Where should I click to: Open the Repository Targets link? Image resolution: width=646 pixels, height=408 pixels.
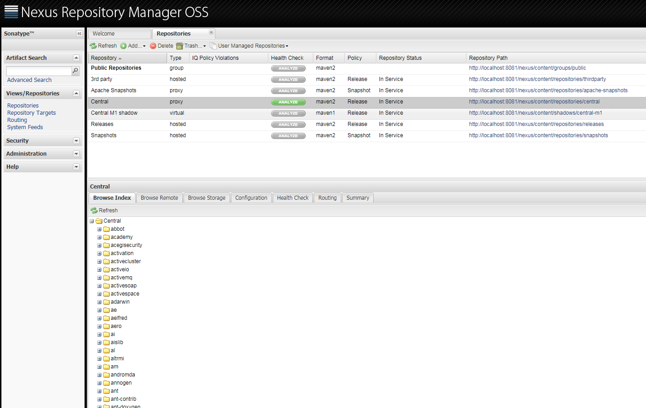point(32,113)
